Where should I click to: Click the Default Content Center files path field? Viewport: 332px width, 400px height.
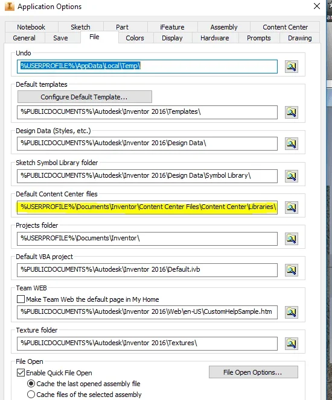[x=147, y=207]
